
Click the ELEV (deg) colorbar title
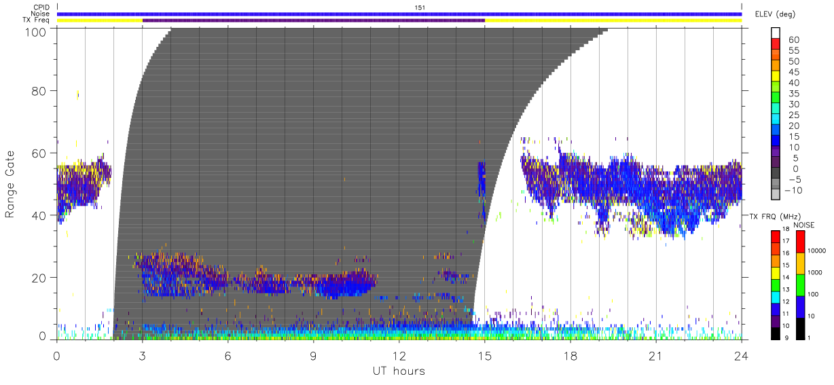click(774, 14)
